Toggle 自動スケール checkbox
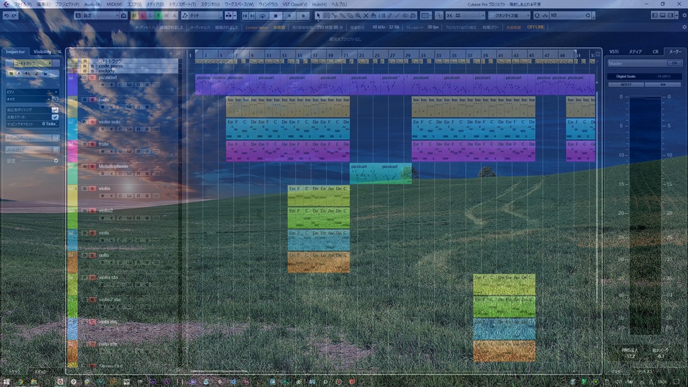Viewport: 688px width, 387px height. [x=55, y=117]
